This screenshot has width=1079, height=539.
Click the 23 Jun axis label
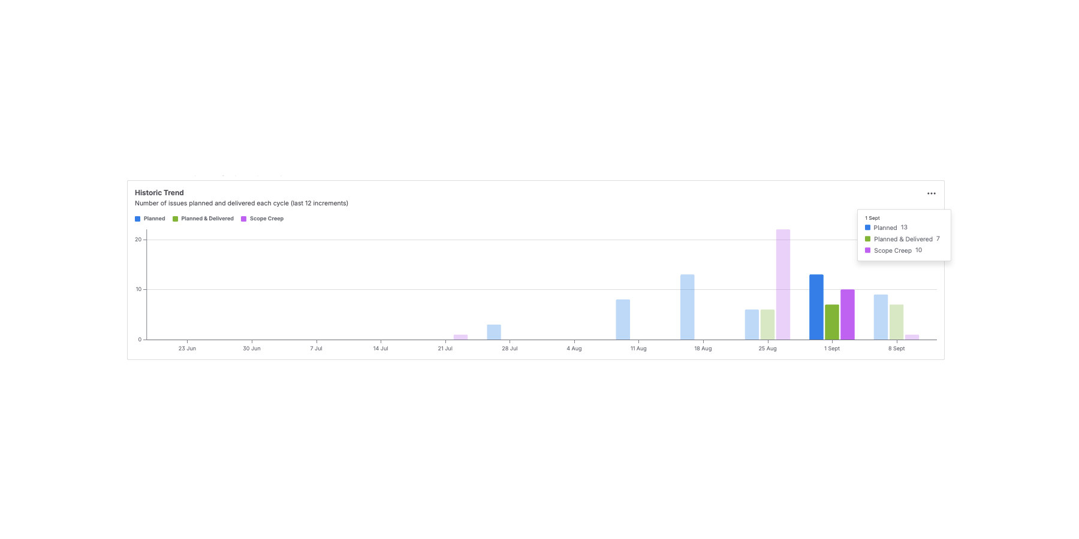pos(187,349)
